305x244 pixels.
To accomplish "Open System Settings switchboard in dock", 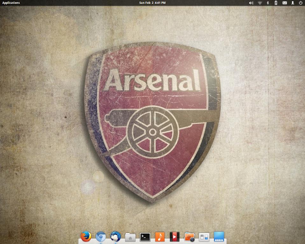I will [x=204, y=237].
